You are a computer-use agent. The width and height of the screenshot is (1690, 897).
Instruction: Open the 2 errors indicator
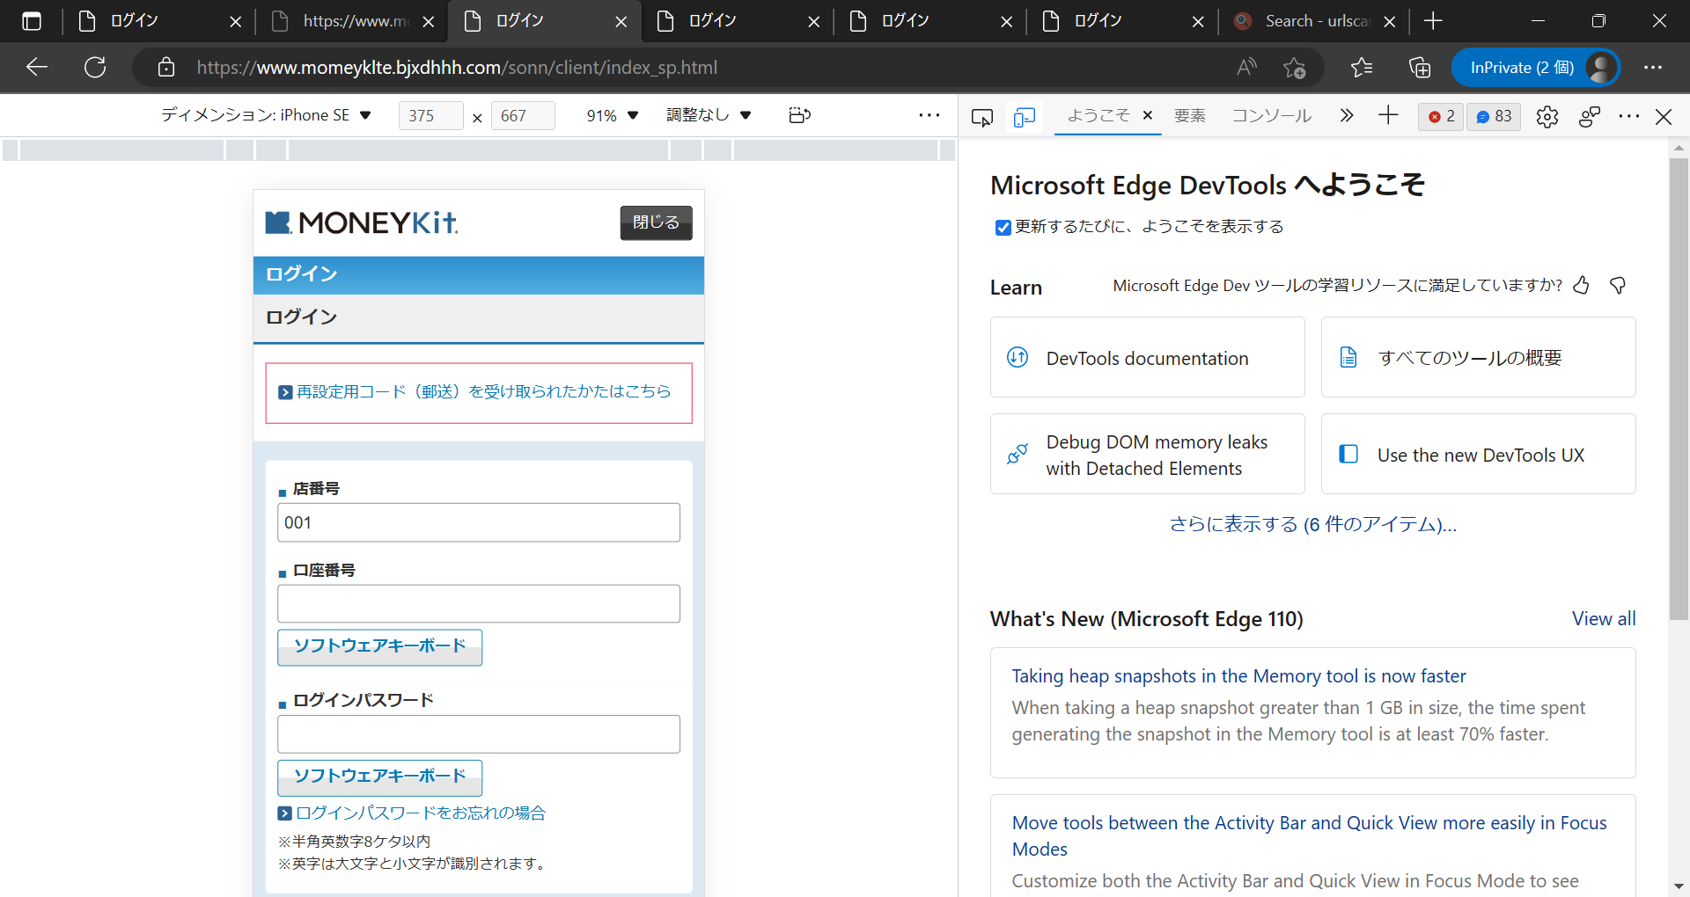[x=1441, y=116]
